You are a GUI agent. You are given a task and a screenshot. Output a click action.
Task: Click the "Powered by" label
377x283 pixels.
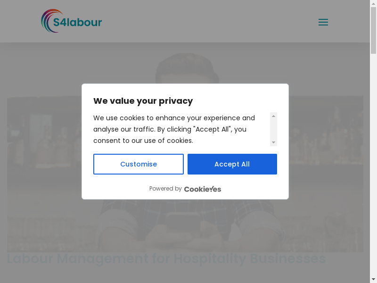(165, 189)
